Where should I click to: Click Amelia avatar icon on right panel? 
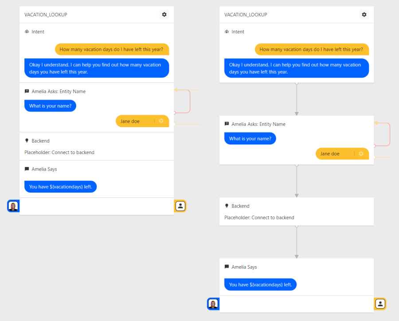coord(213,304)
